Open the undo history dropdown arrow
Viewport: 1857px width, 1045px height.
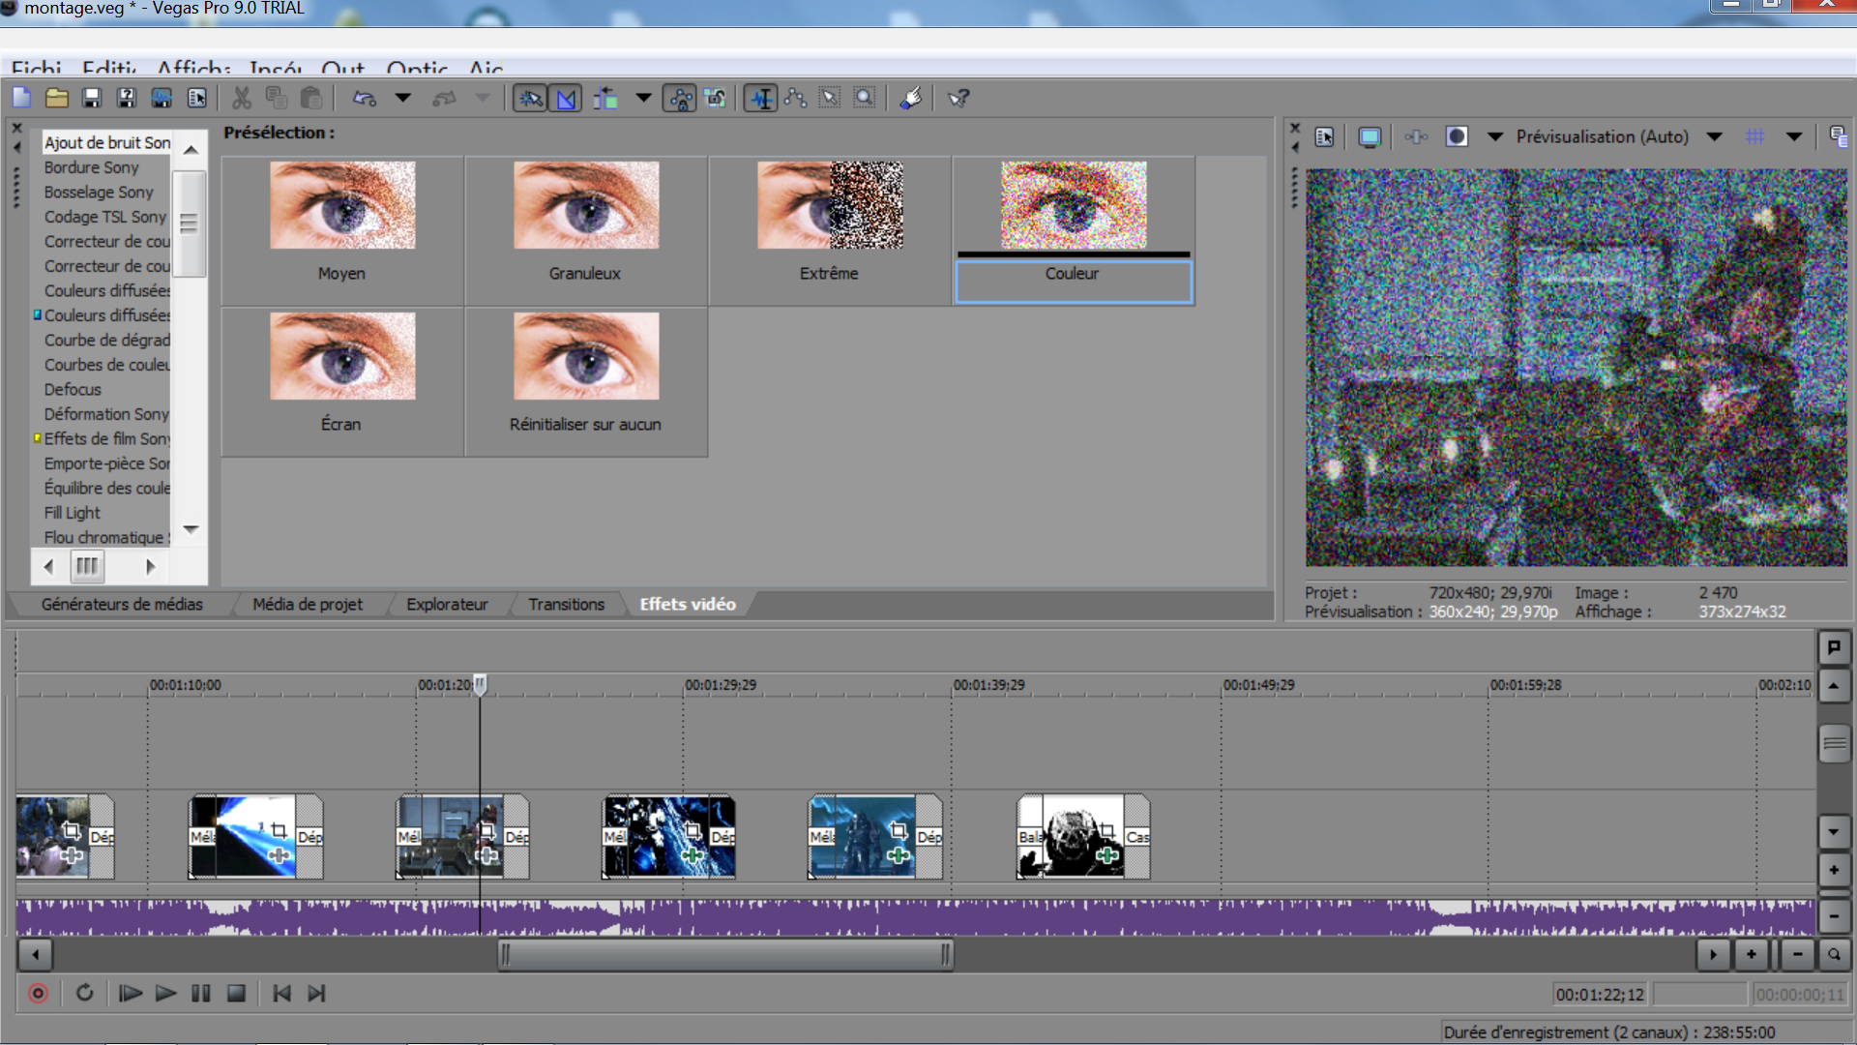click(403, 98)
